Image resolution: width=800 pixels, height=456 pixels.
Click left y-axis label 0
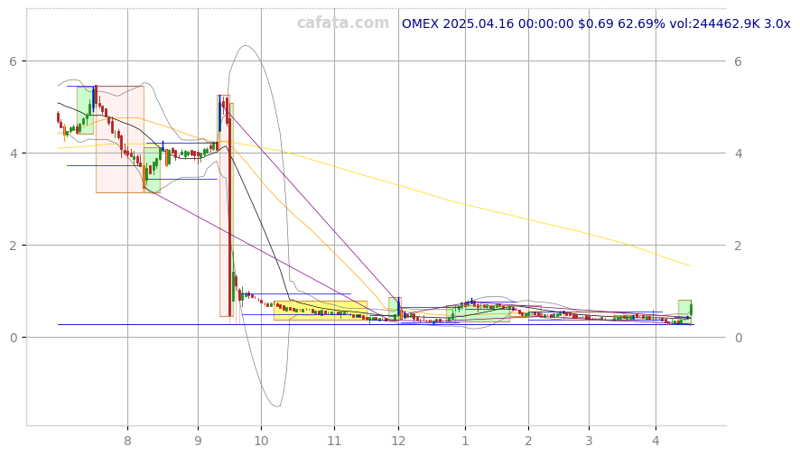coord(14,338)
